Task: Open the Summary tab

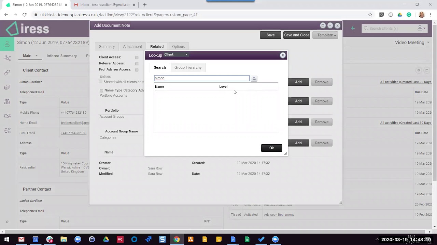Action: (x=107, y=47)
